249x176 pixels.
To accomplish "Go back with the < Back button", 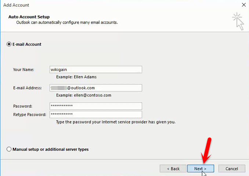I will coord(173,169).
